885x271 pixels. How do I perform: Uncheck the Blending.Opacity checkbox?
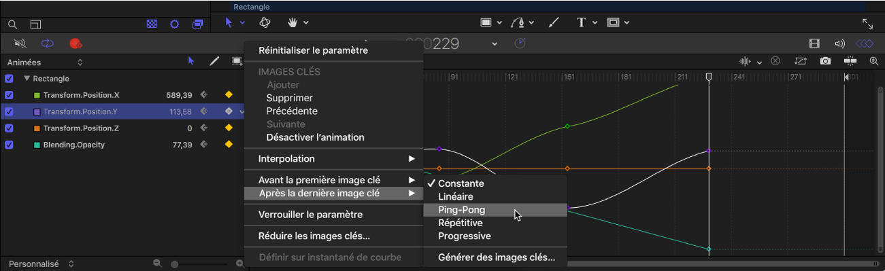click(x=9, y=145)
